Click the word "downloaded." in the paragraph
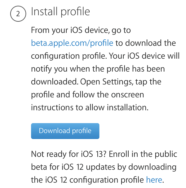This screenshot has width=186, height=188. tap(55, 82)
